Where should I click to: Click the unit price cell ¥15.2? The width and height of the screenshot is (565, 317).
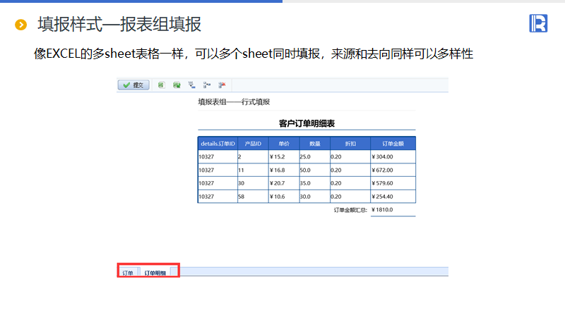[284, 156]
